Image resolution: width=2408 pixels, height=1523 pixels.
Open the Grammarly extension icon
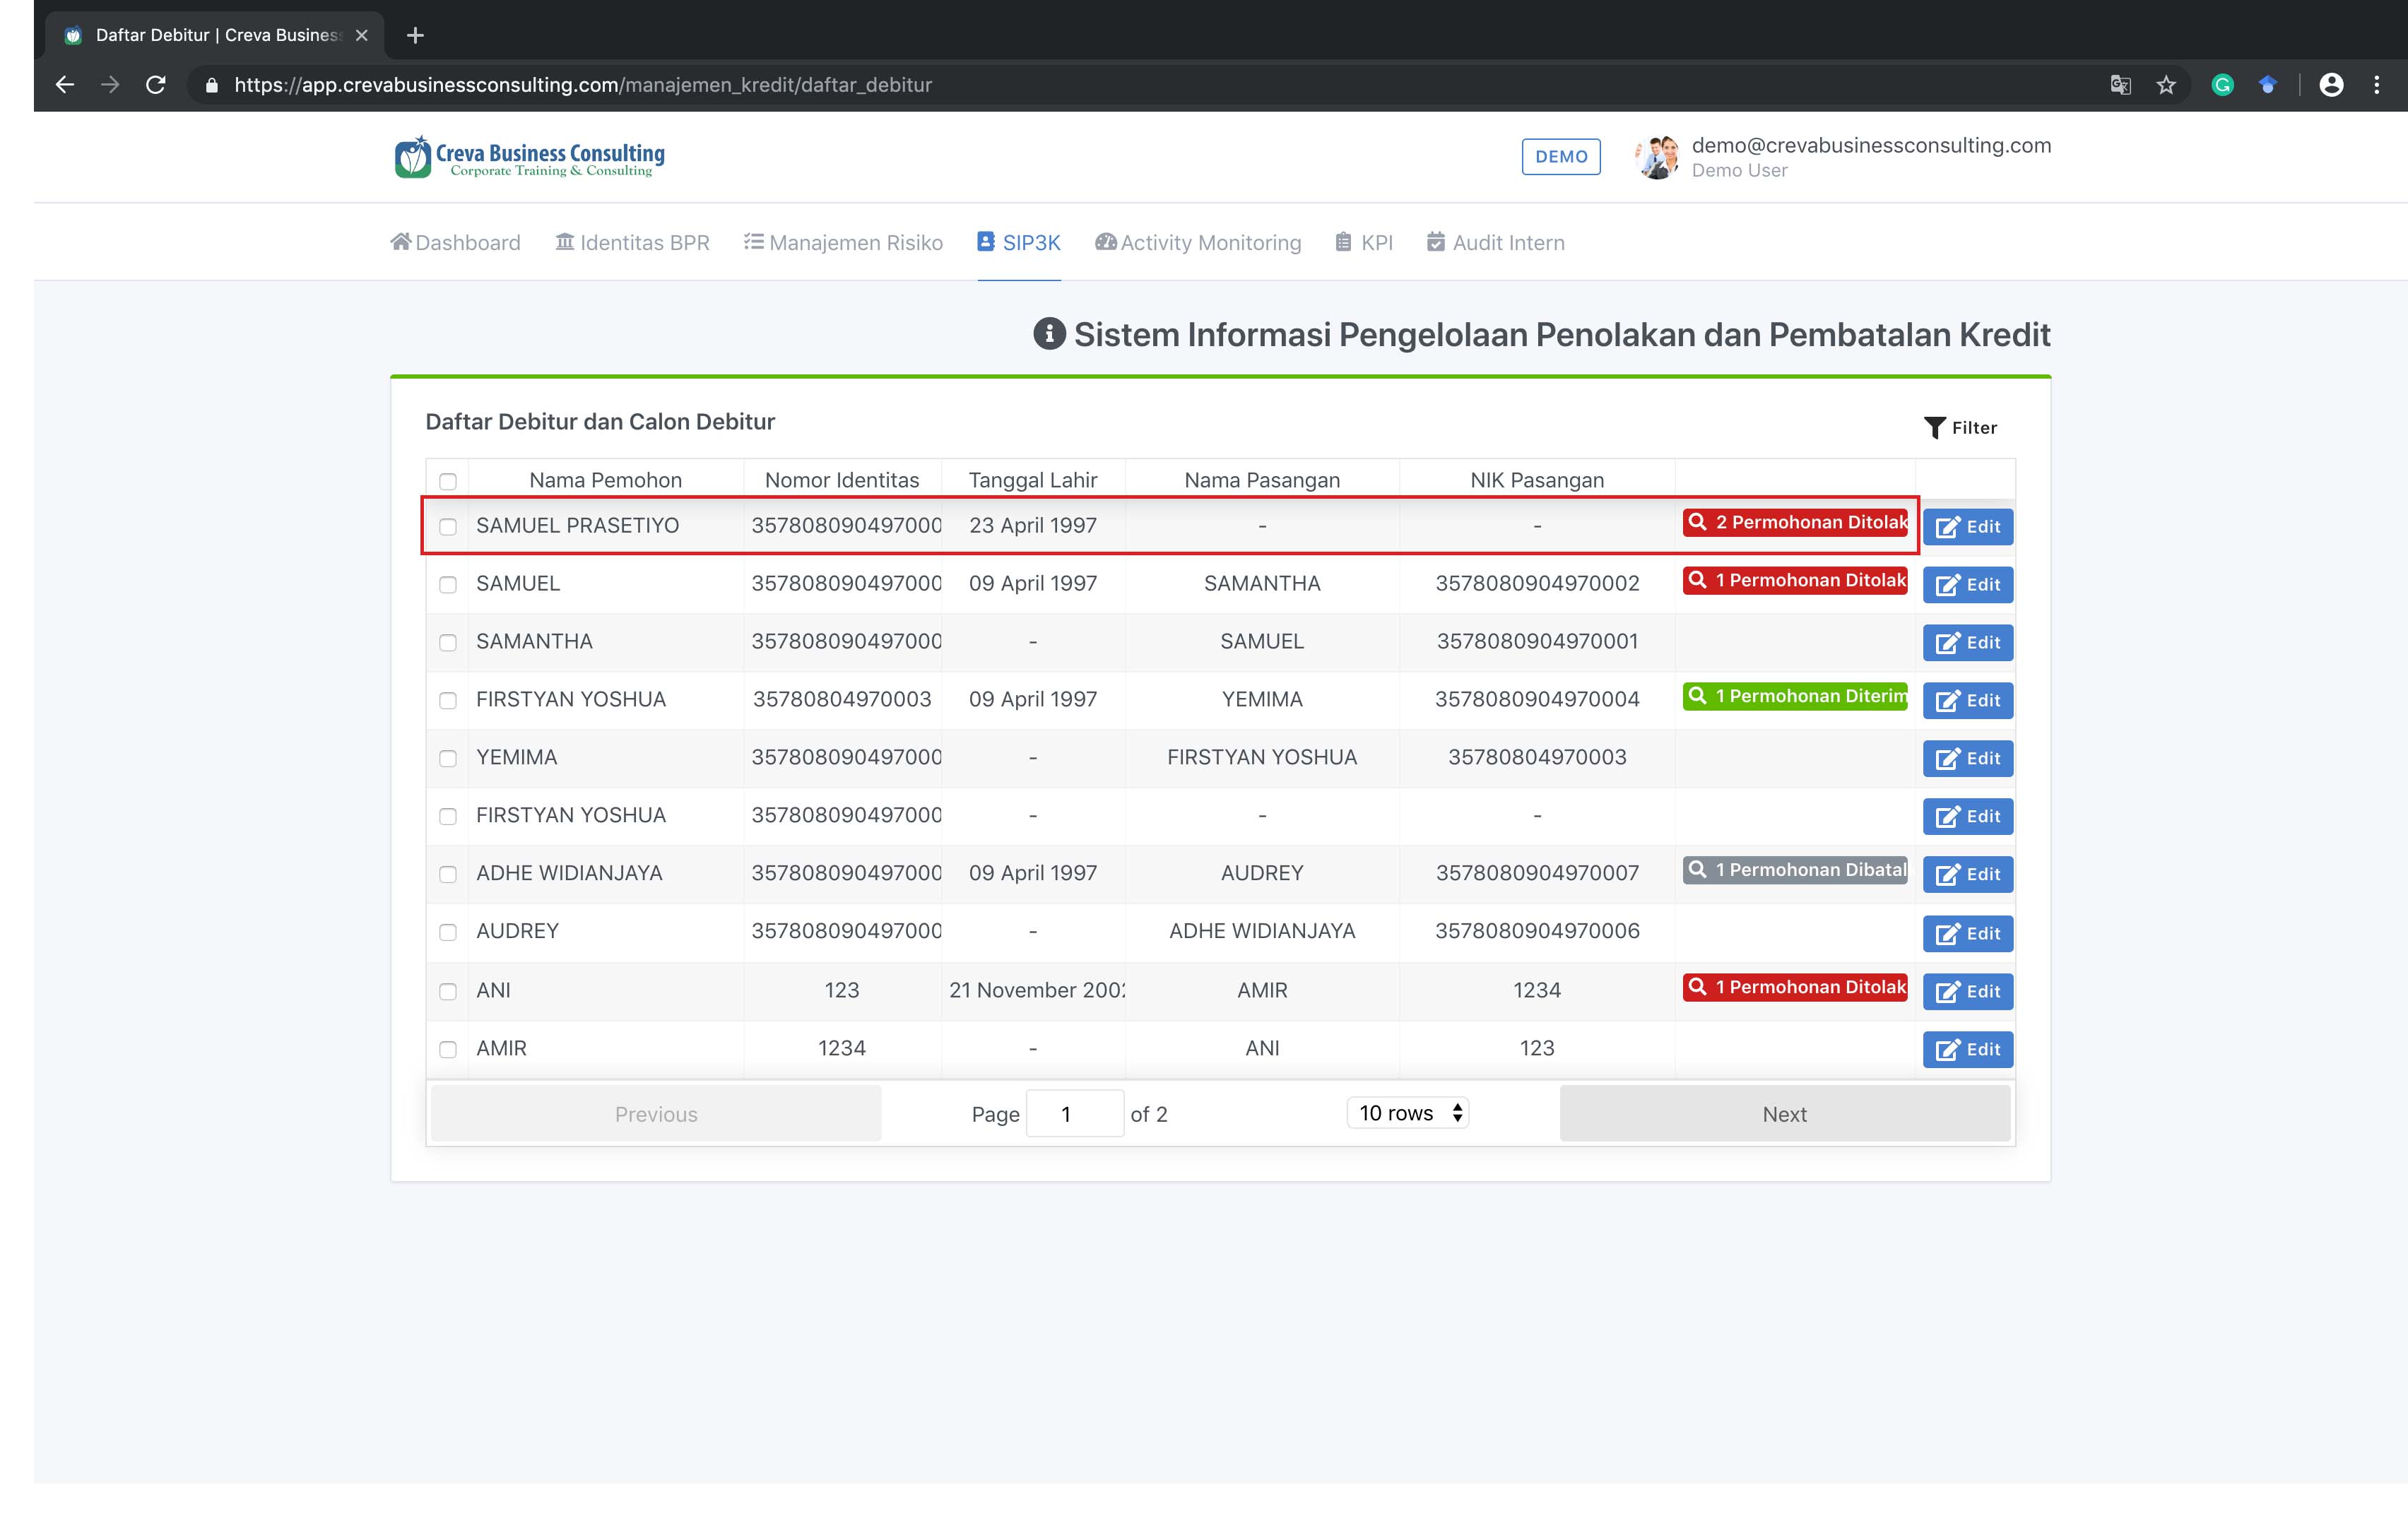[2222, 85]
